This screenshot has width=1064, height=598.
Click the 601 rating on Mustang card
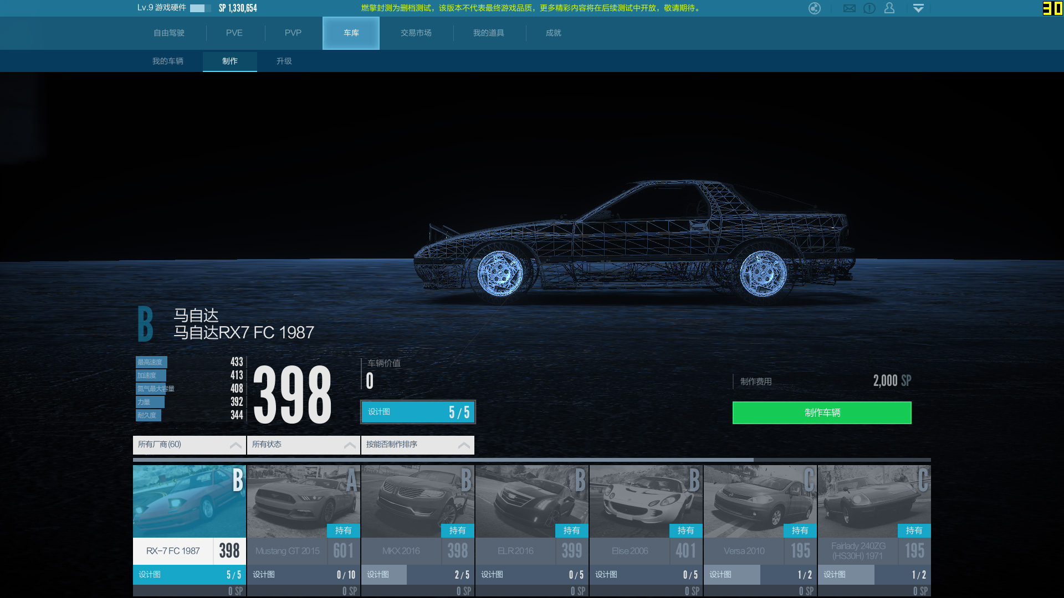tap(344, 551)
